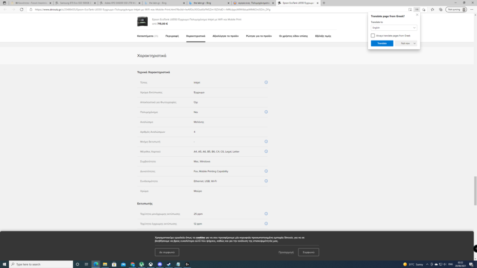
Task: Open the Χαρακτηριστικά tab
Action: point(195,36)
